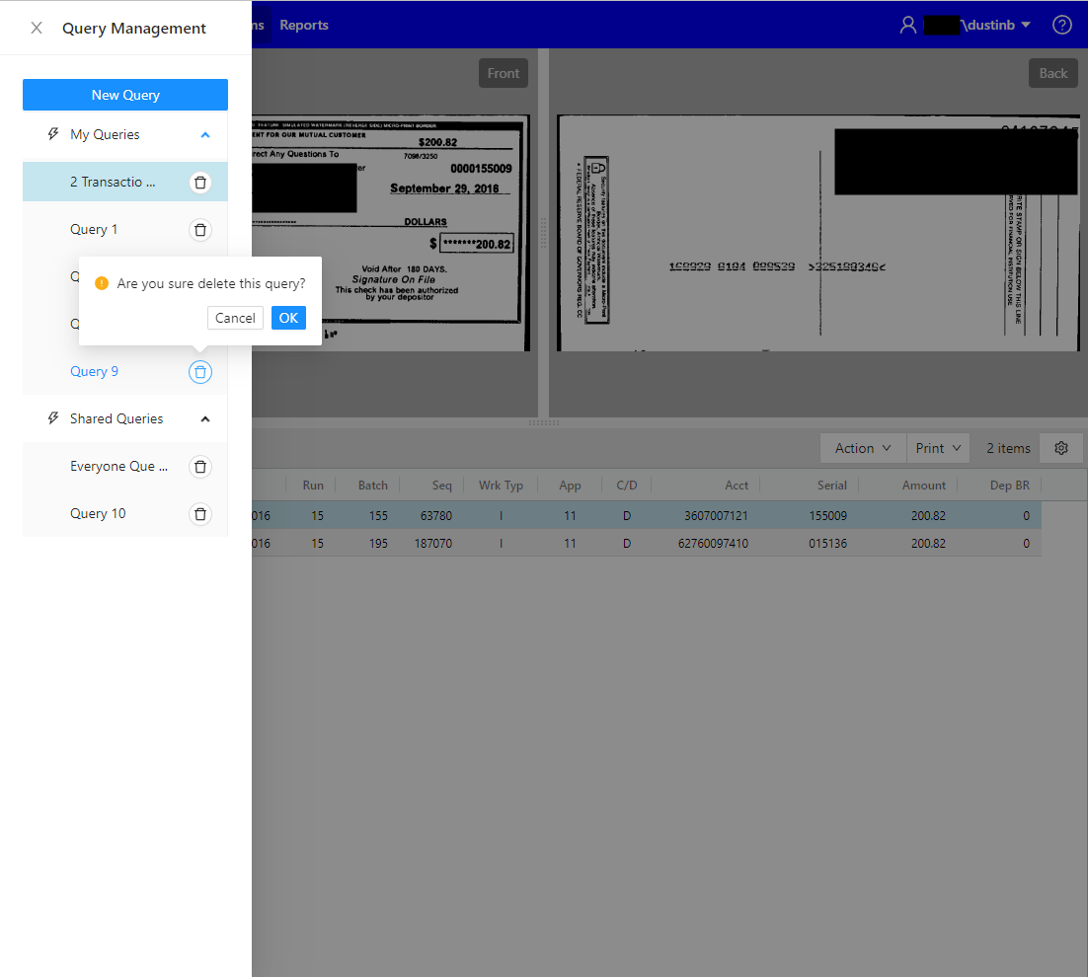
Task: Click the trash icon beside Query 10
Action: tap(200, 513)
